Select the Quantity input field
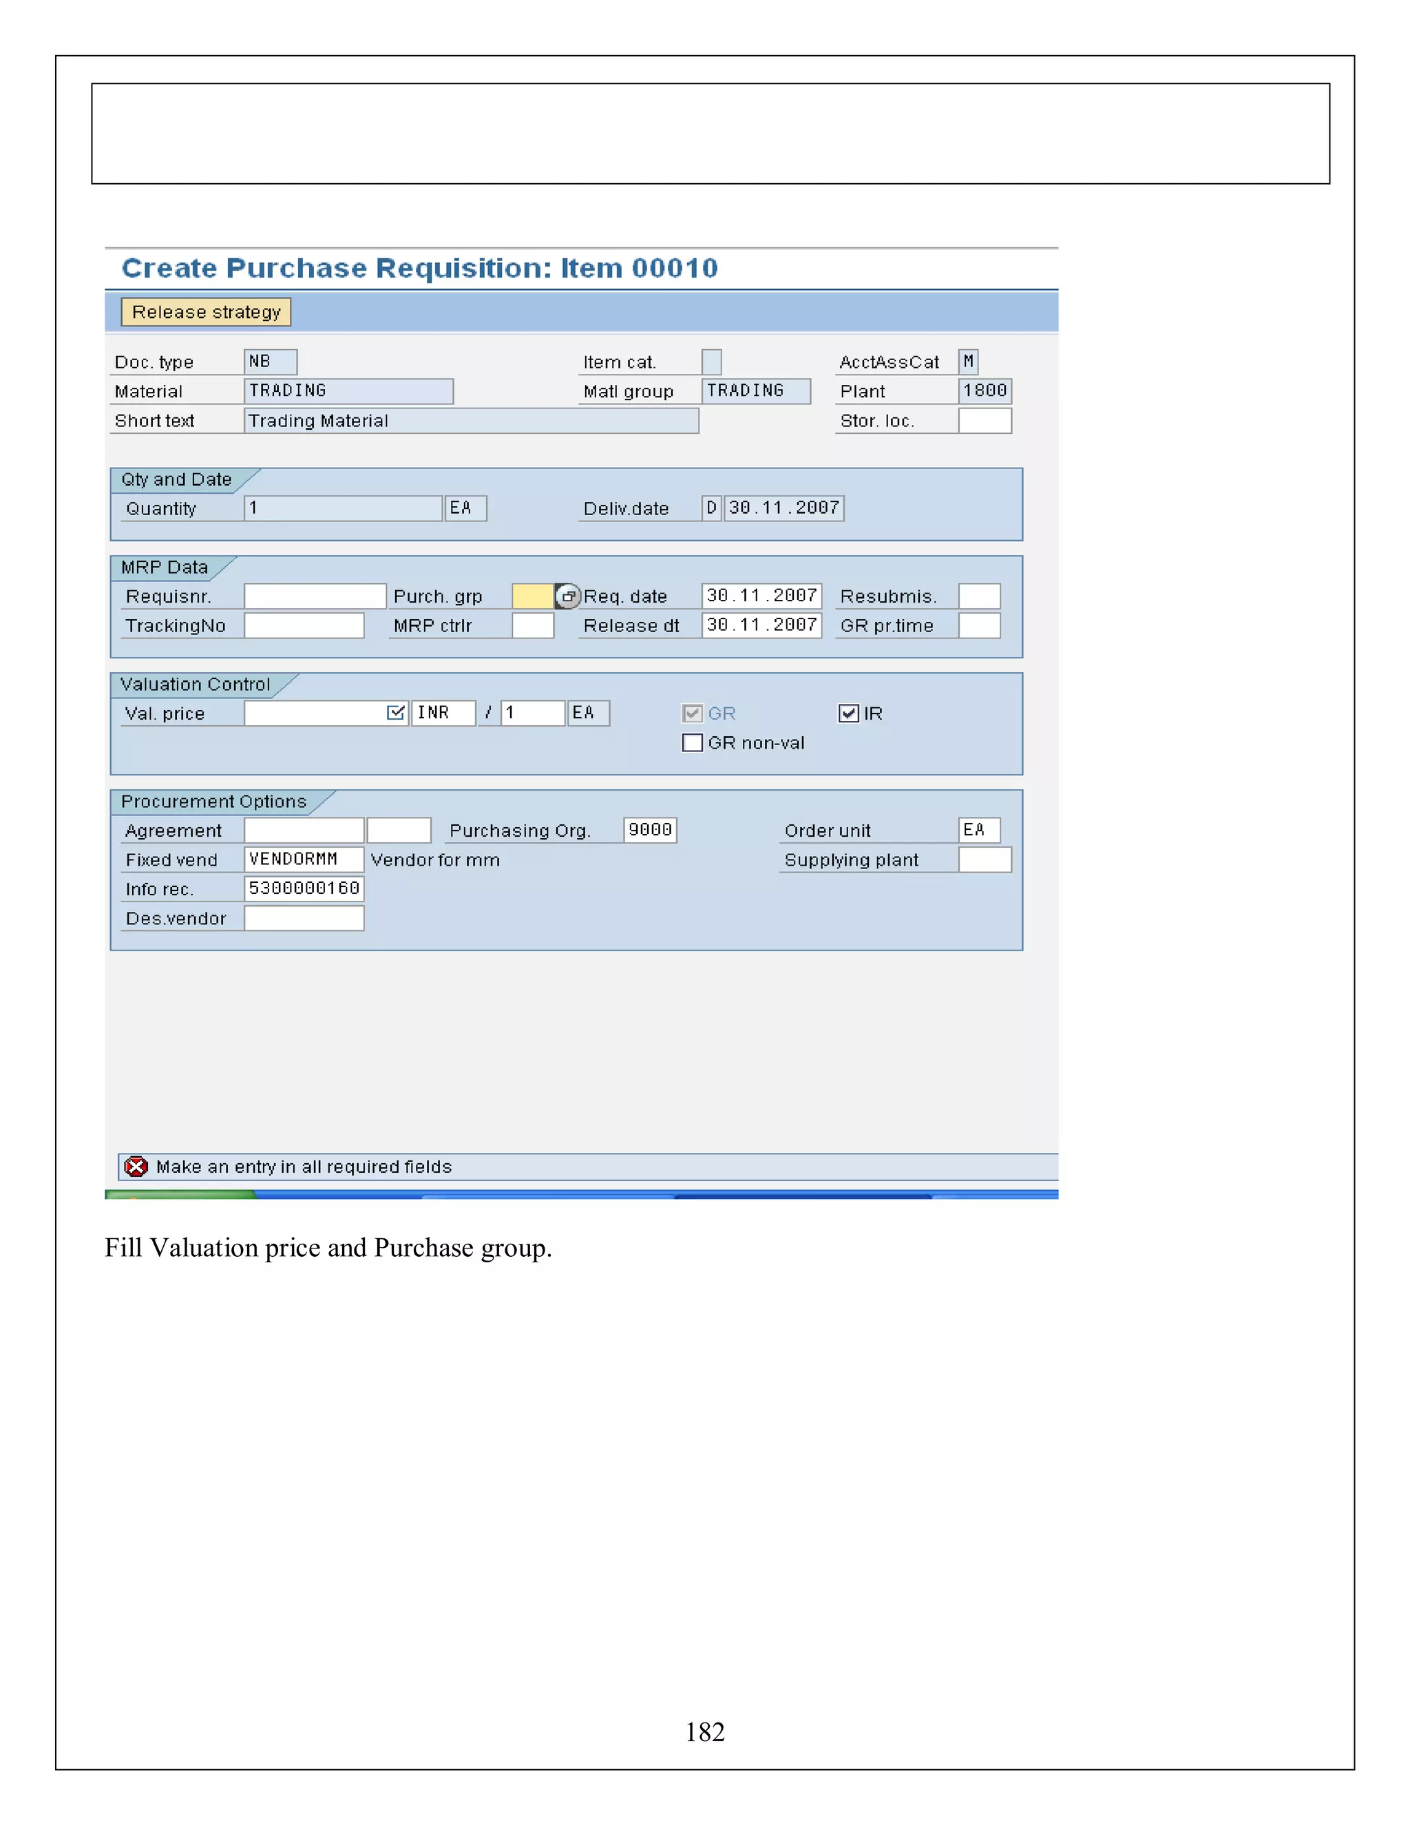The width and height of the screenshot is (1410, 1825). point(342,508)
